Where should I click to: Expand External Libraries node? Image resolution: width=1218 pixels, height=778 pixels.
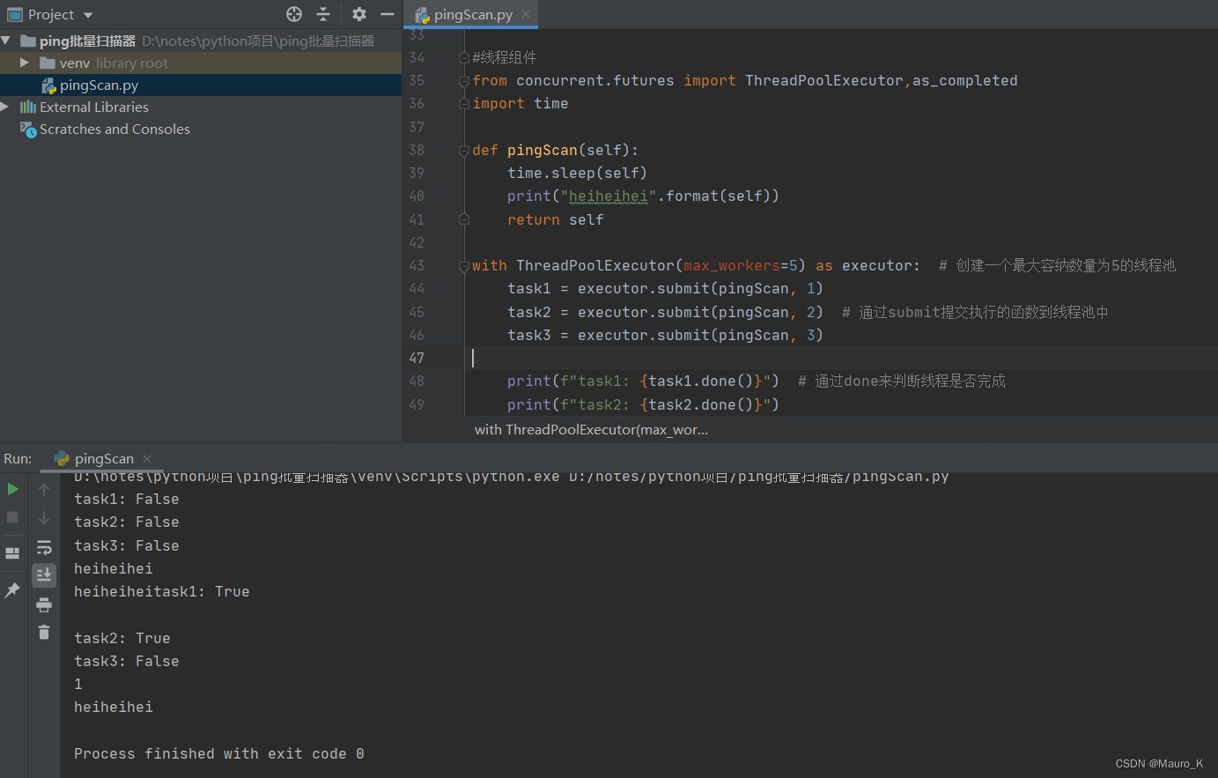pyautogui.click(x=5, y=107)
